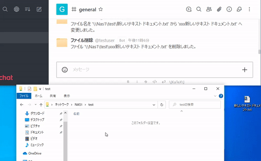Viewport: 261px width, 161px height.
Task: Unpin ダウンロード with its pin icon
Action: pos(61,114)
